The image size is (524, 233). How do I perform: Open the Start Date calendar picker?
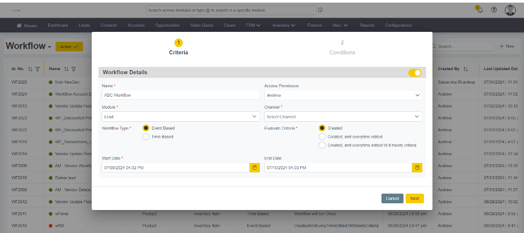(x=254, y=168)
